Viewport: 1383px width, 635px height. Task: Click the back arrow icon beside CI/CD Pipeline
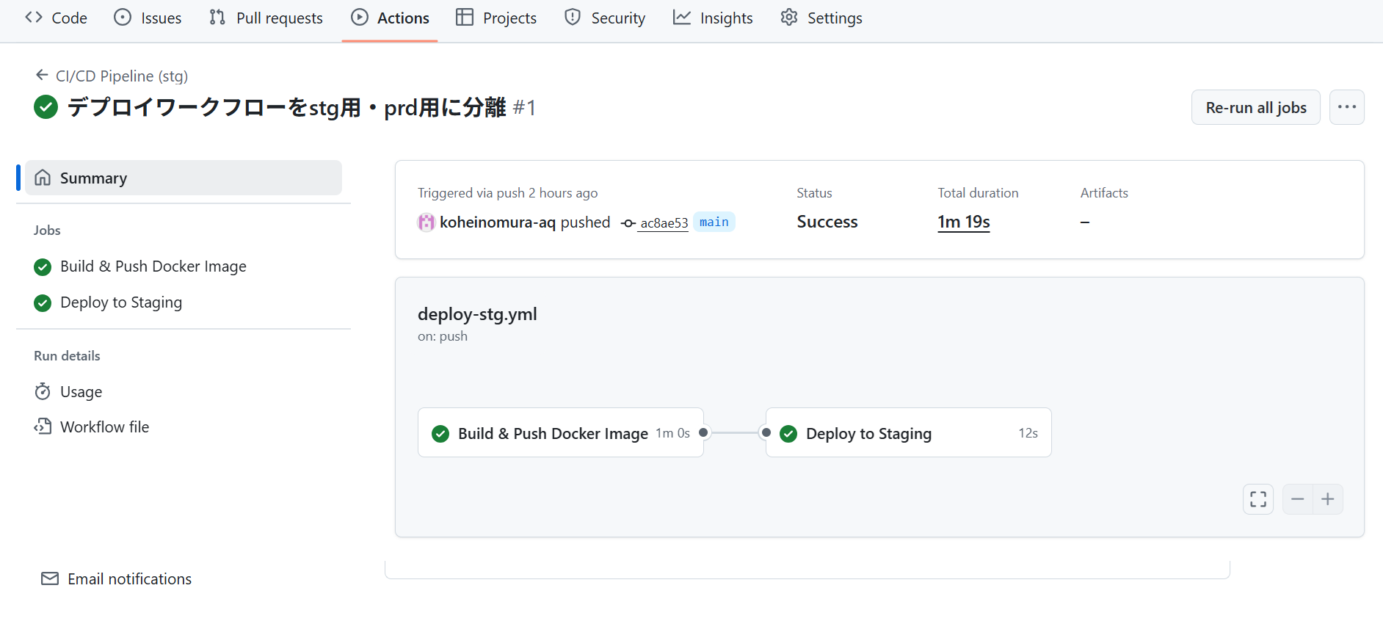coord(42,76)
